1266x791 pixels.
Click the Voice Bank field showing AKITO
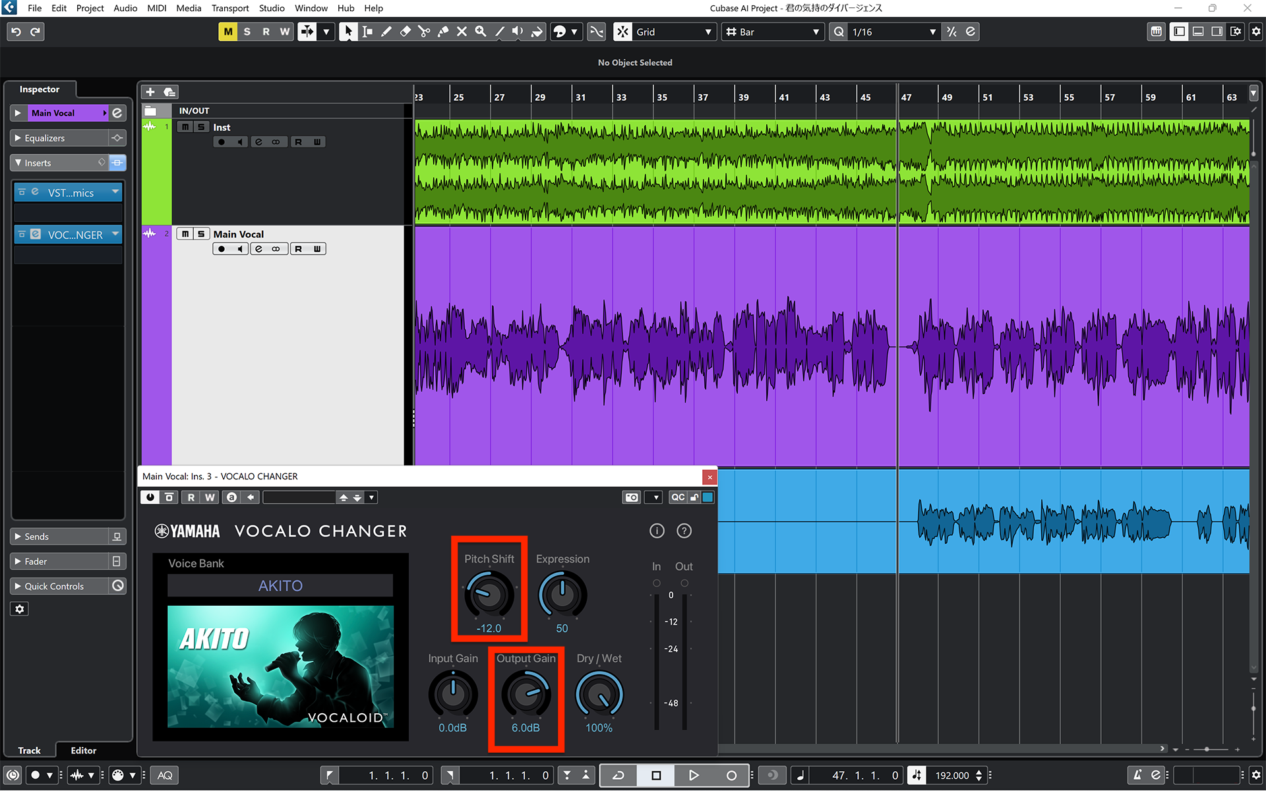[280, 585]
